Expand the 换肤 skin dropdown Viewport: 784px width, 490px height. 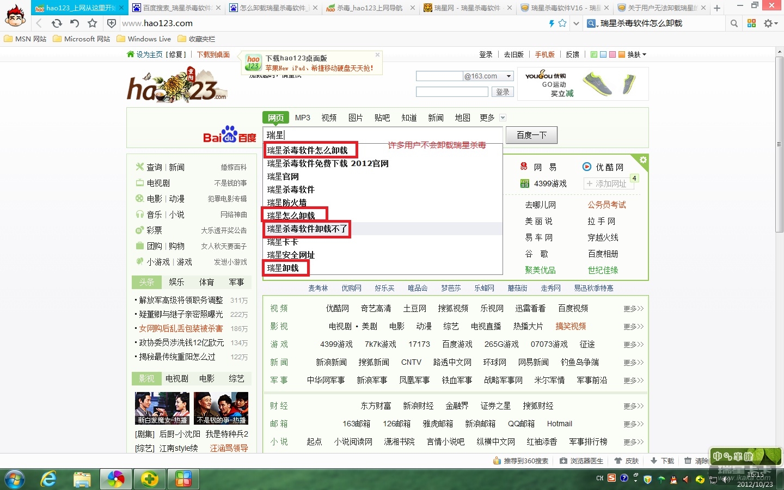tap(637, 54)
